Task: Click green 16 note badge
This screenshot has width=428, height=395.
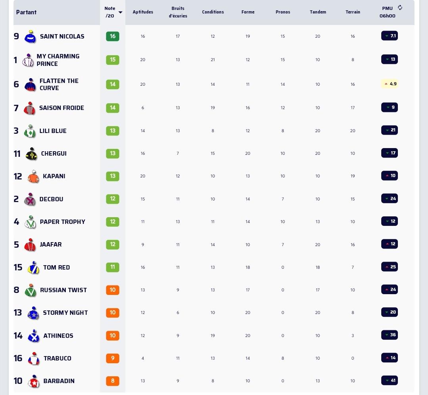Action: coord(113,36)
